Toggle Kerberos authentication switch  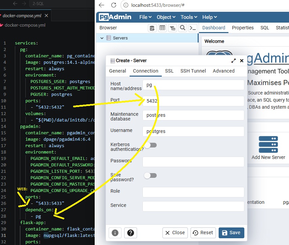pos(150,145)
